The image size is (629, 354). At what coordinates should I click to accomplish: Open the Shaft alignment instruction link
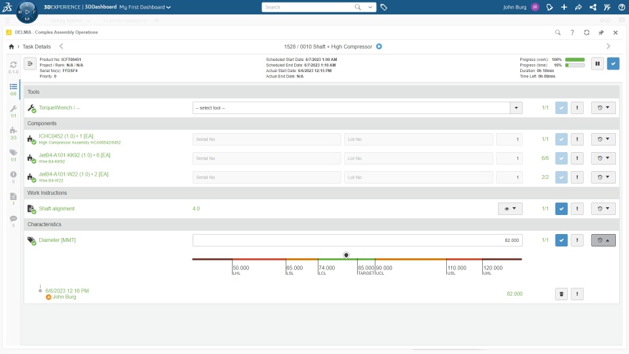coord(56,208)
